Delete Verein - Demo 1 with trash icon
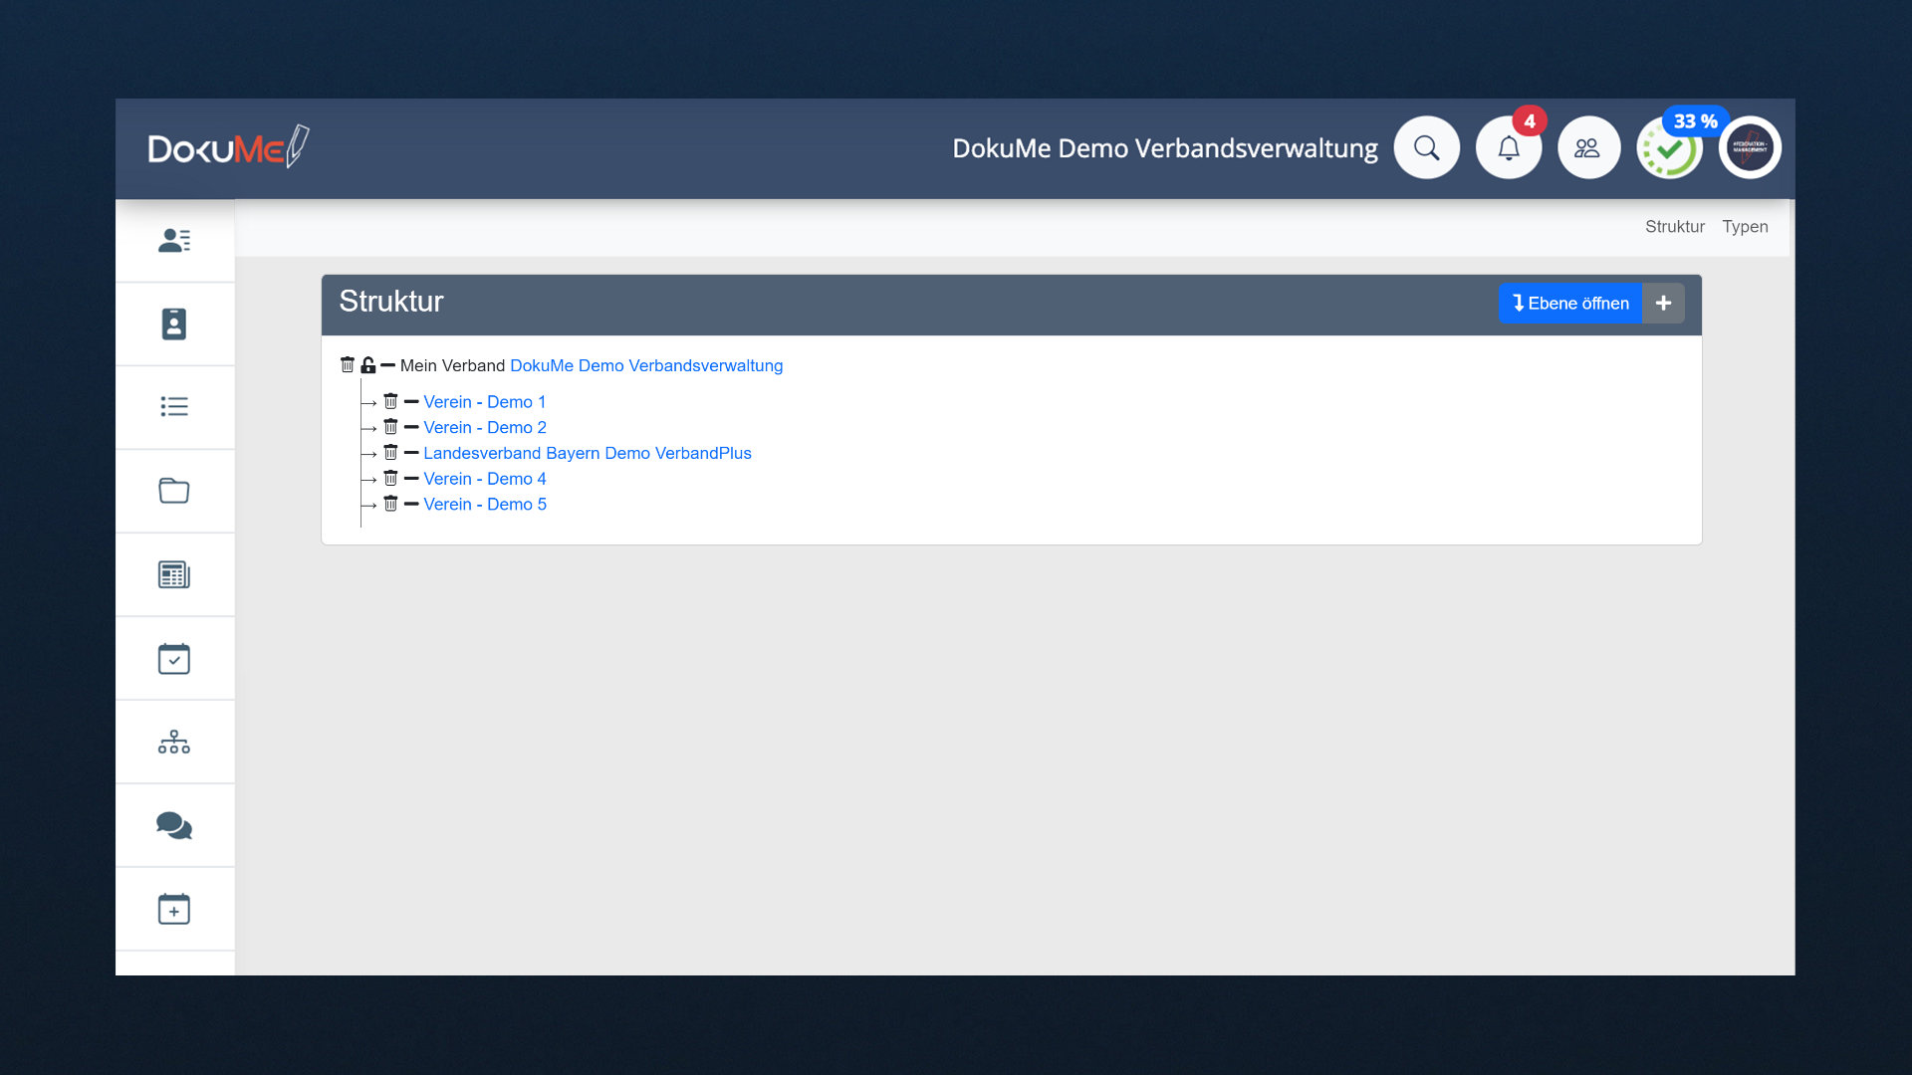The width and height of the screenshot is (1912, 1075). coord(390,401)
